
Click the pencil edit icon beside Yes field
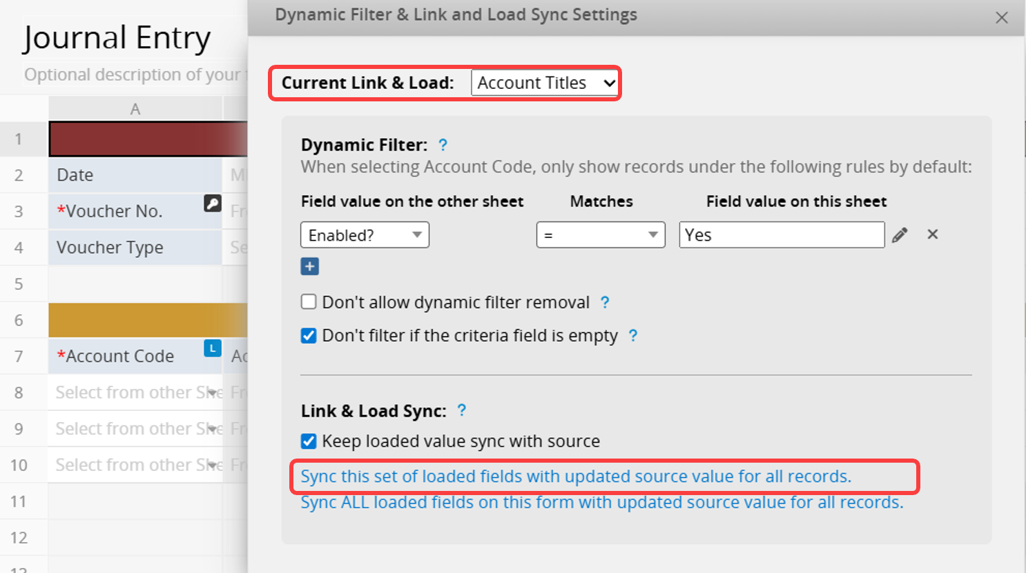(x=899, y=236)
